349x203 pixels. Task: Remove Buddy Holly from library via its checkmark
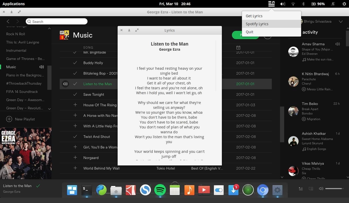click(x=75, y=63)
